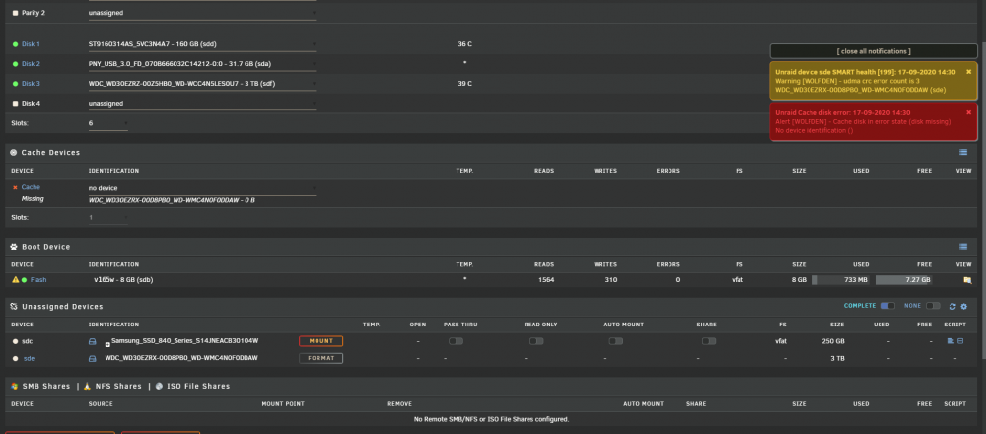Click the NFS Shares Linux icon

coord(88,387)
